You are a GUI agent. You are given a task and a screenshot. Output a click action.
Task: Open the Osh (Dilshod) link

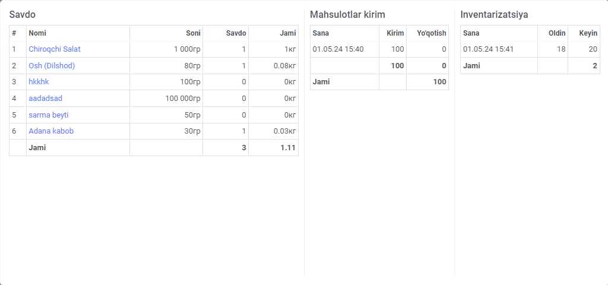coord(52,66)
